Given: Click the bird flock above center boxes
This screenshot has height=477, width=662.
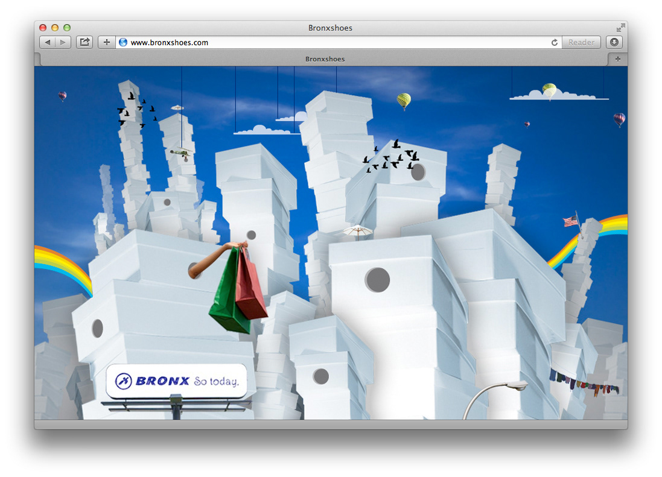Looking at the screenshot, I should pos(392,156).
